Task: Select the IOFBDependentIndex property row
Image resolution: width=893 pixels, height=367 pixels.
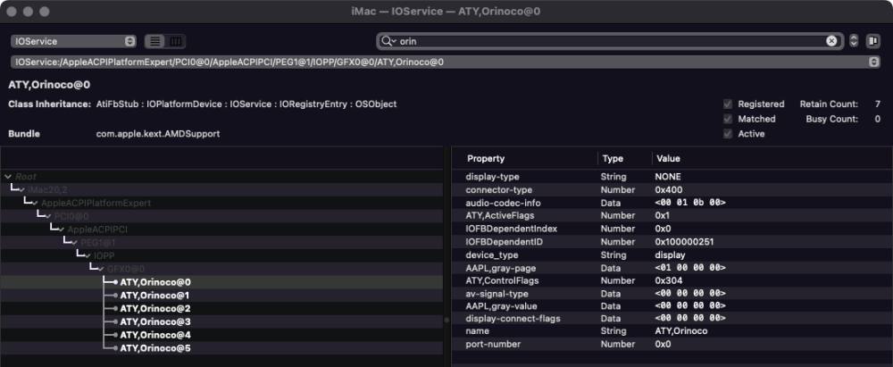Action: tap(672, 229)
